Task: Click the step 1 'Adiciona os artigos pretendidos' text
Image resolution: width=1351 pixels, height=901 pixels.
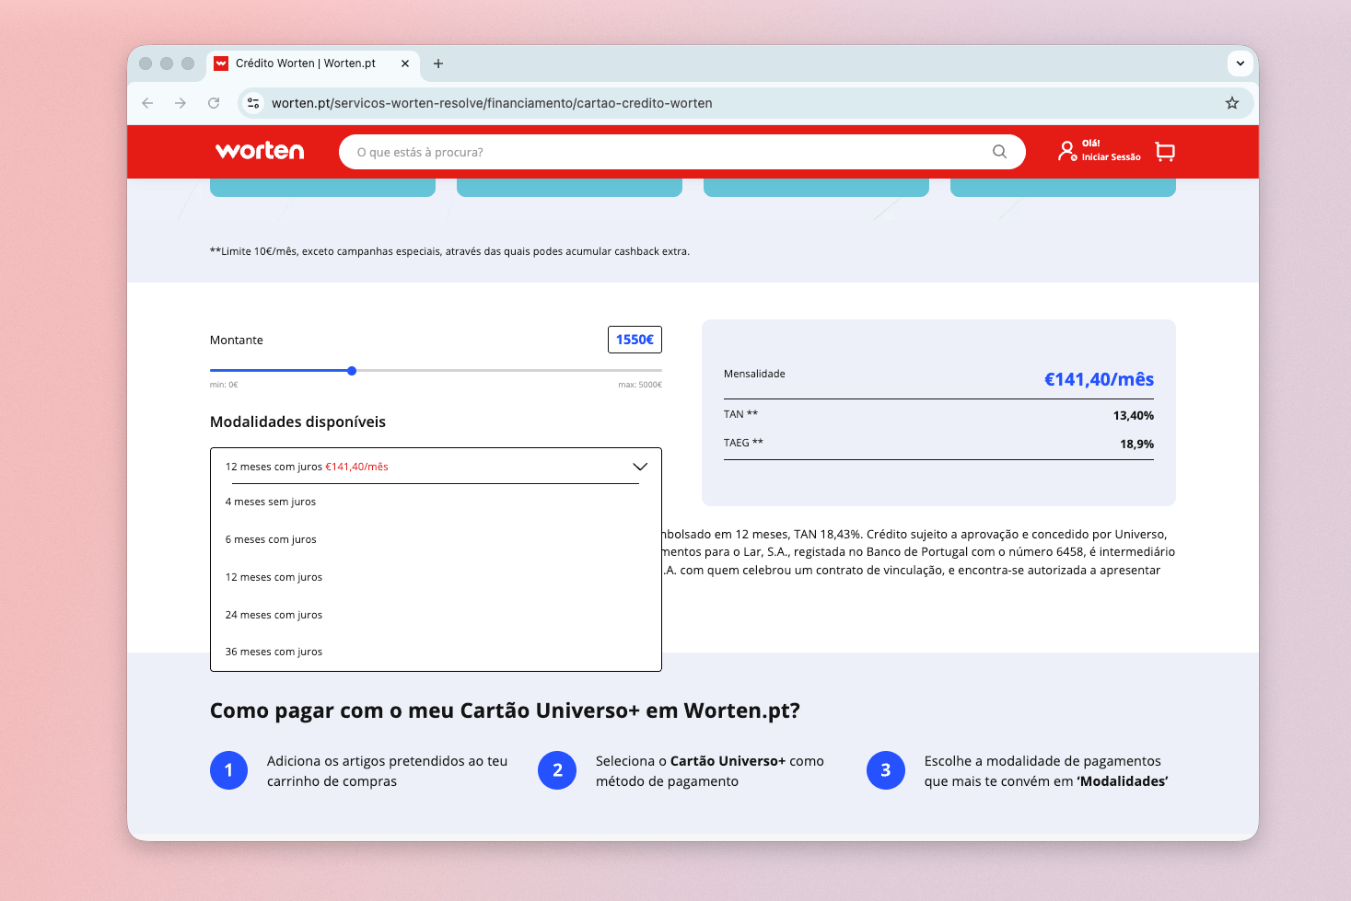Action: [x=387, y=771]
